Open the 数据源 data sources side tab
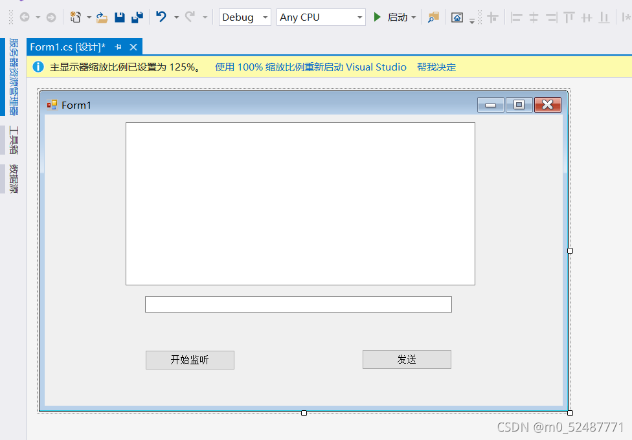Image resolution: width=632 pixels, height=440 pixels. (x=14, y=179)
